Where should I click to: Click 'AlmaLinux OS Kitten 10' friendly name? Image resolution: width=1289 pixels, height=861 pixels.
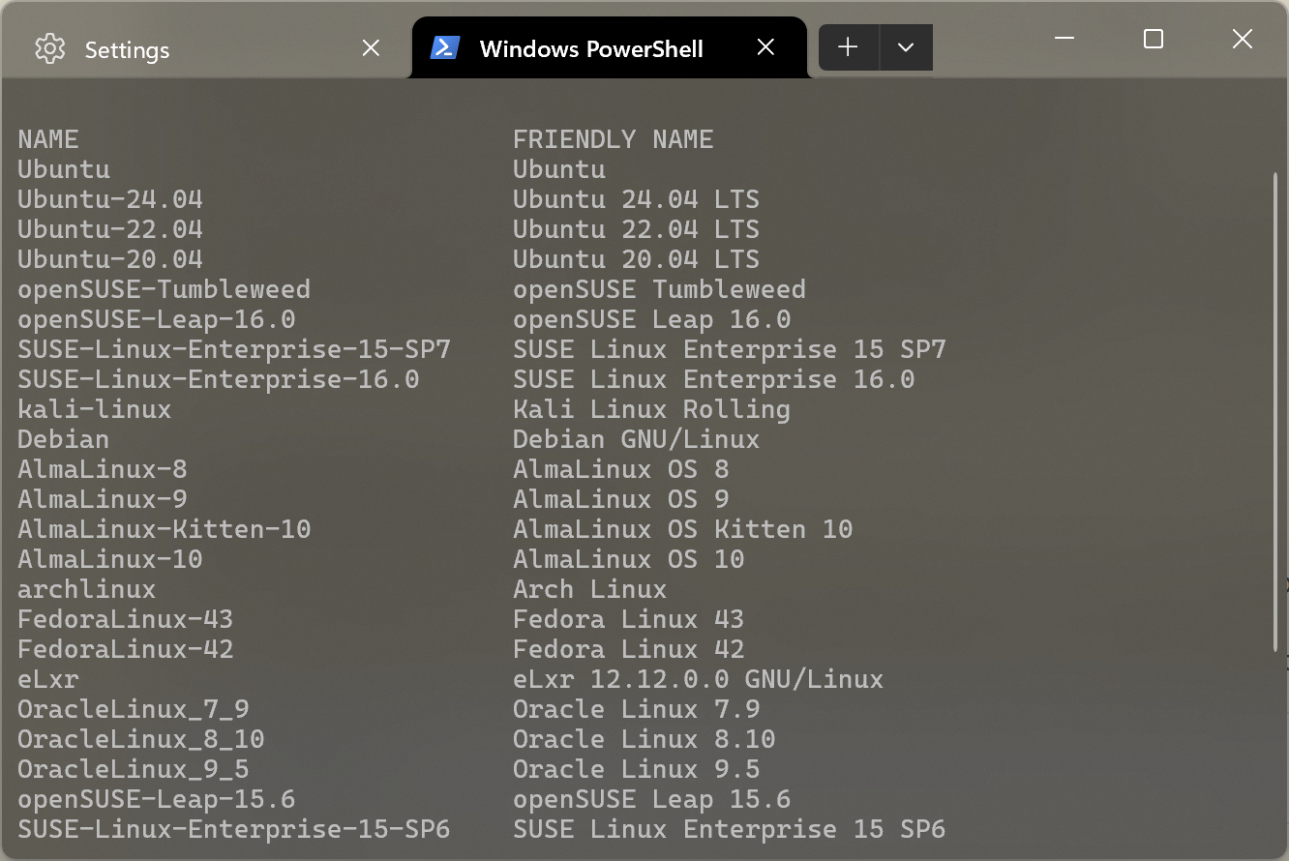coord(683,529)
